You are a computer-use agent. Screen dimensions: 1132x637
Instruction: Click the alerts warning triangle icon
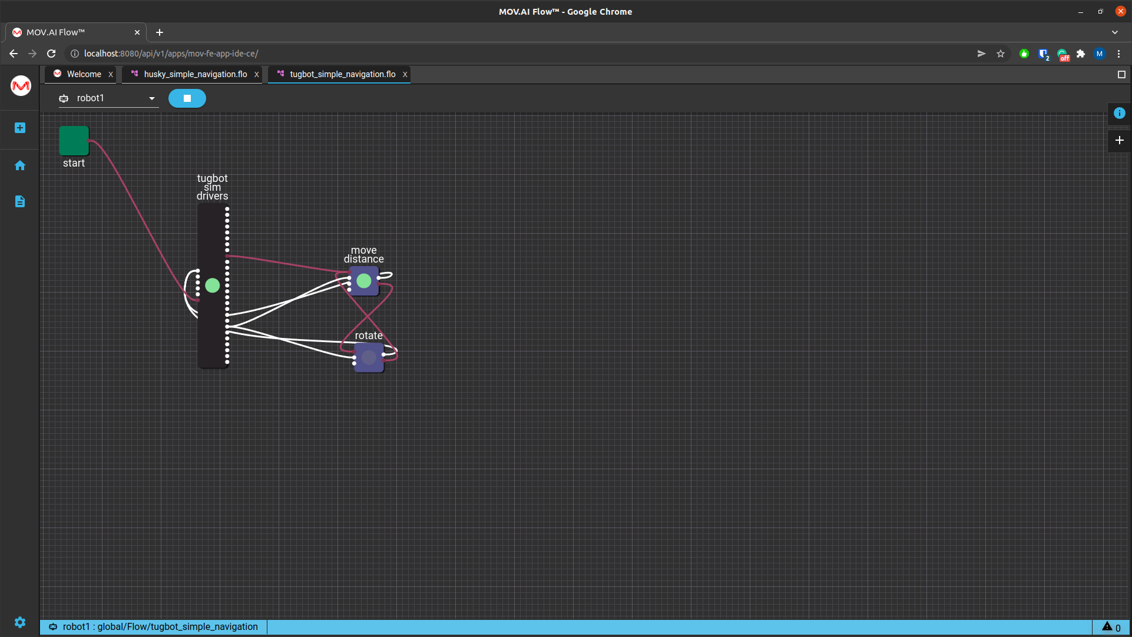pyautogui.click(x=1107, y=627)
